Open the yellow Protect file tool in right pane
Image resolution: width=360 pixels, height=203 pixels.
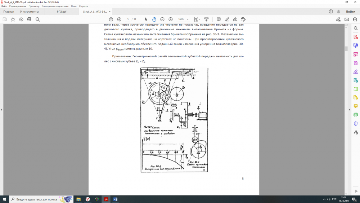(356, 97)
